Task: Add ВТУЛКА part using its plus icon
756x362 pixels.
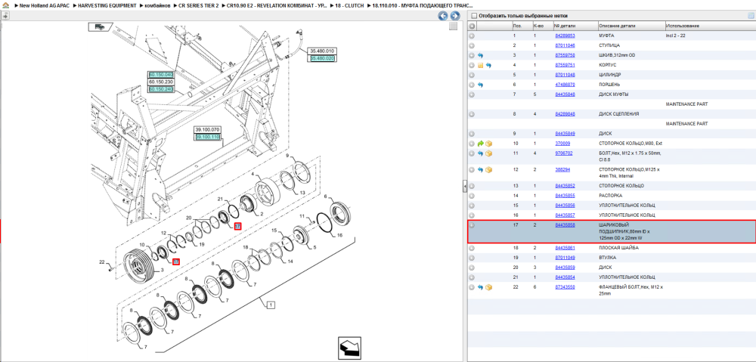Action: [472, 258]
